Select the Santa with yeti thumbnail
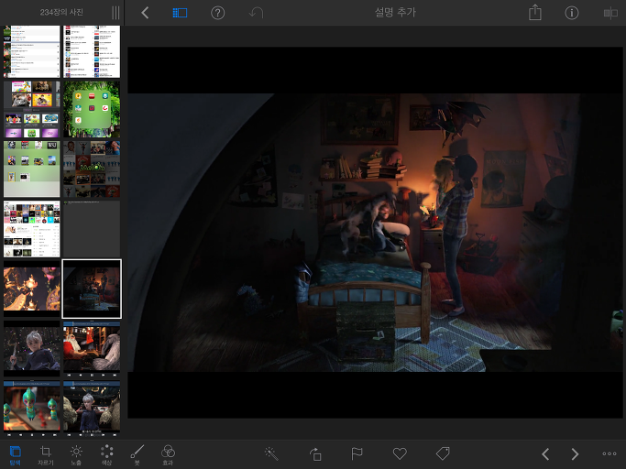Screen dimensions: 626x469 92,349
